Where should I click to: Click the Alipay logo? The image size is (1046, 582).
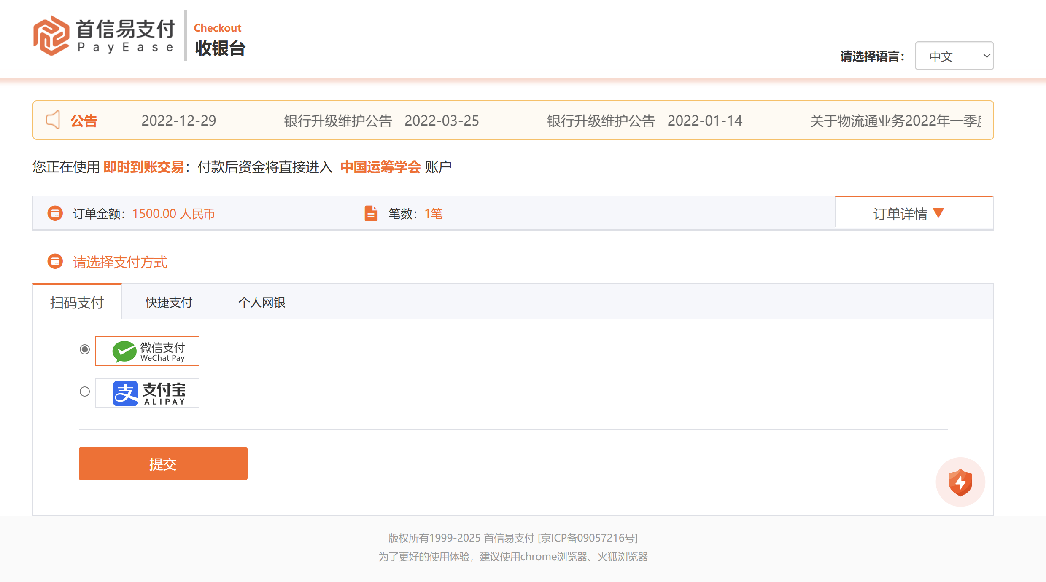coord(147,393)
